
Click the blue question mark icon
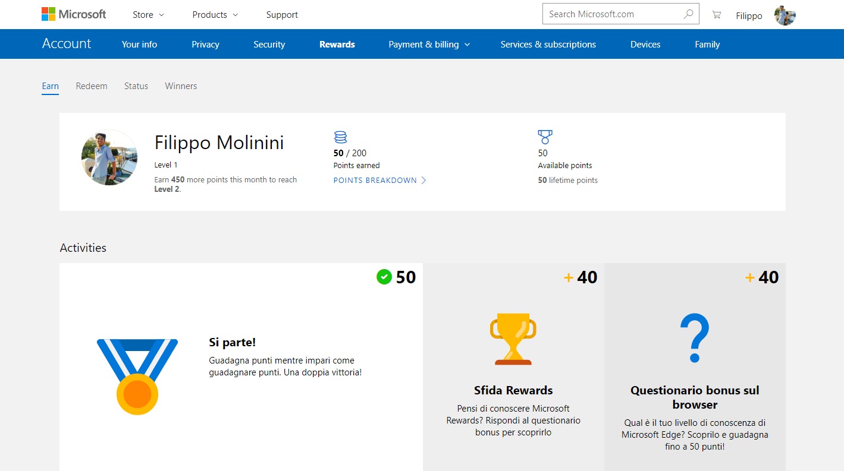(x=695, y=339)
